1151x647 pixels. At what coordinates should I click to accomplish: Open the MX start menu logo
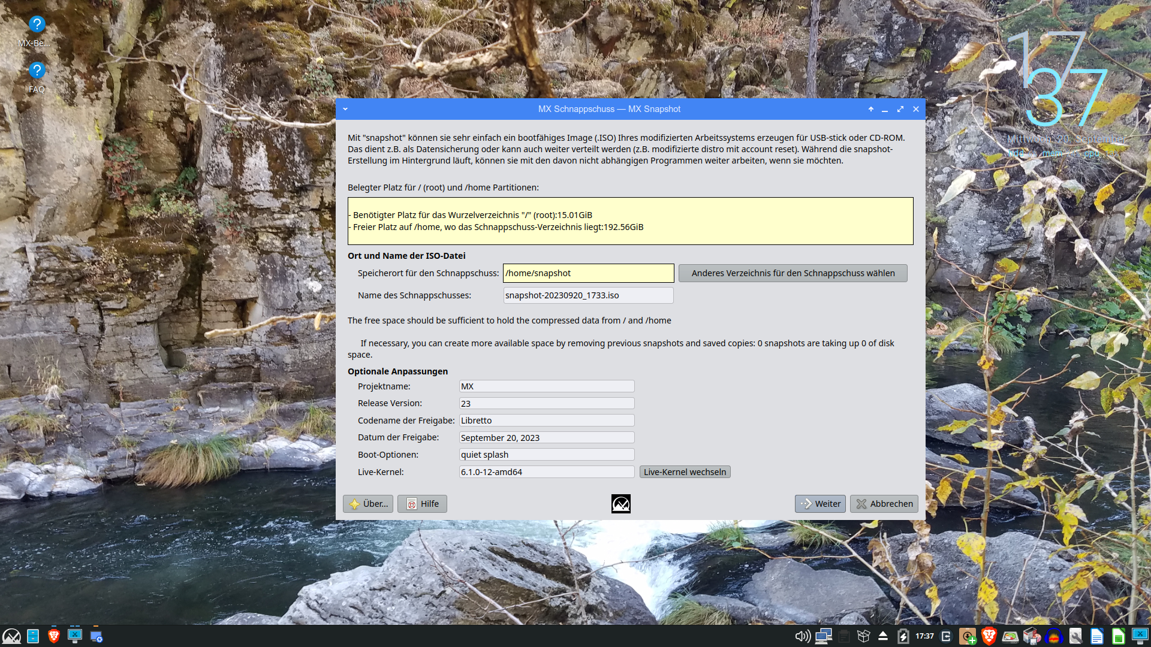[11, 636]
